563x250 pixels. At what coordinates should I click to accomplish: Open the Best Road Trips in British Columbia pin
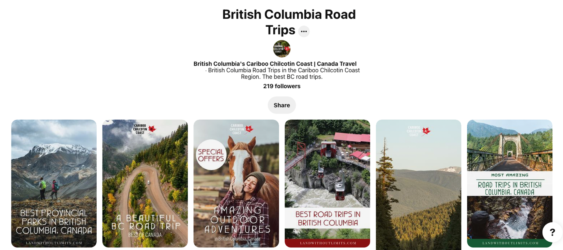tap(327, 183)
